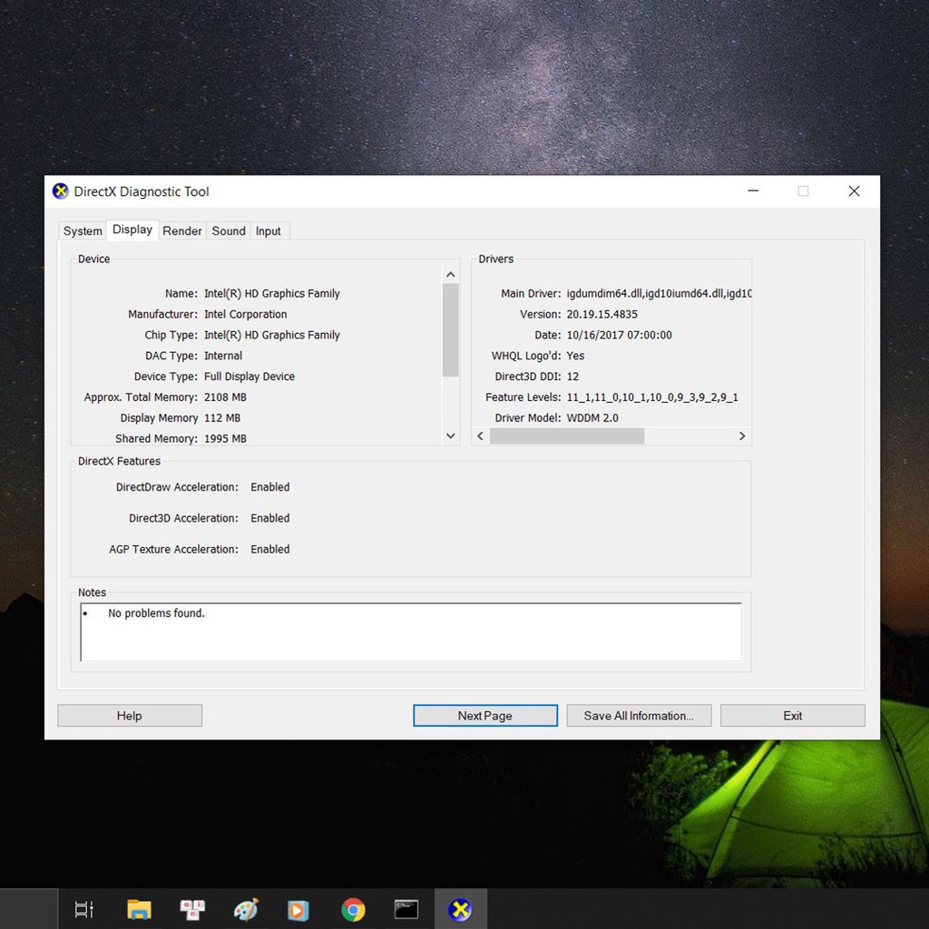This screenshot has width=929, height=929.
Task: Click the 'Approx. Total Memory:' label
Action: point(141,397)
